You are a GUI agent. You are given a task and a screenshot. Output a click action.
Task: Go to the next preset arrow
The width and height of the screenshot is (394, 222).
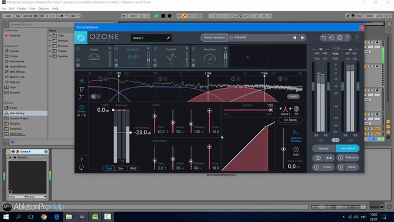[302, 38]
